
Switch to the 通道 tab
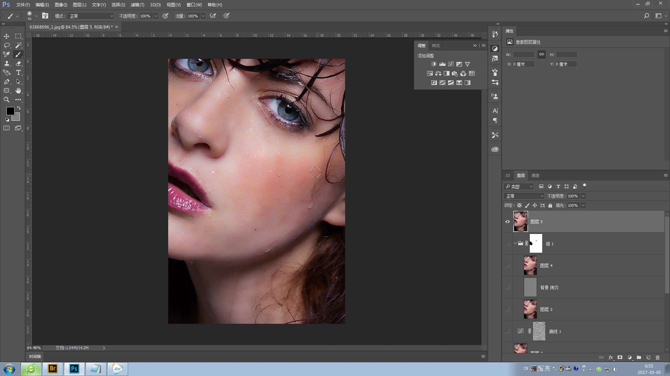pos(535,175)
